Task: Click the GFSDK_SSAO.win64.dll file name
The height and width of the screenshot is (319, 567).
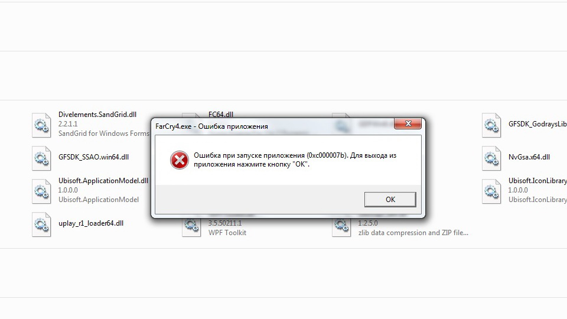Action: pyautogui.click(x=94, y=157)
